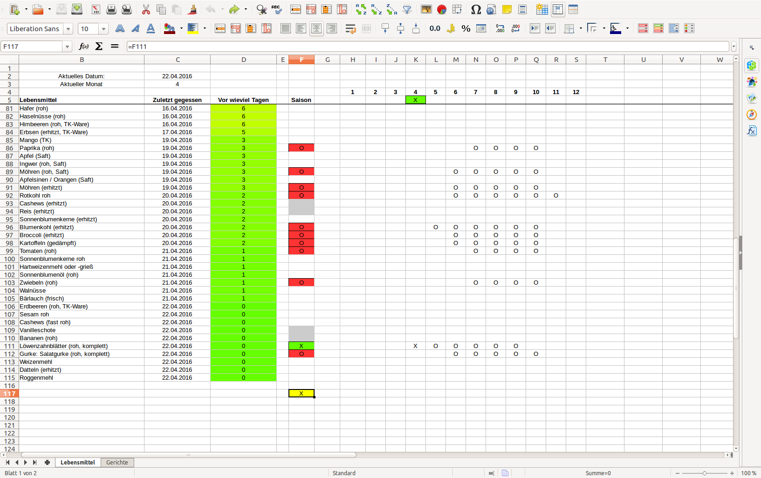This screenshot has width=761, height=478.
Task: Click the Redo arrow
Action: pos(234,9)
